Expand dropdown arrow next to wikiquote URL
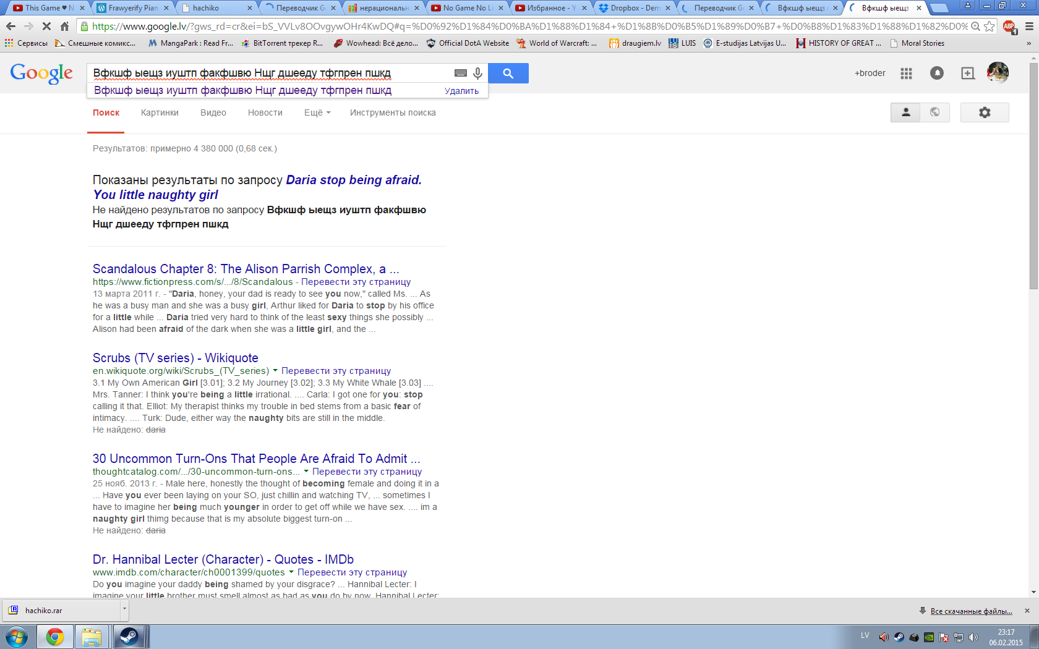1039x649 pixels. pyautogui.click(x=275, y=371)
